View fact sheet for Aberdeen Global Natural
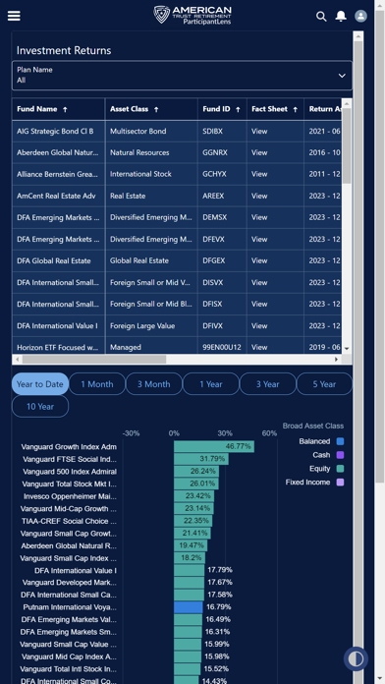Image resolution: width=385 pixels, height=684 pixels. click(259, 152)
